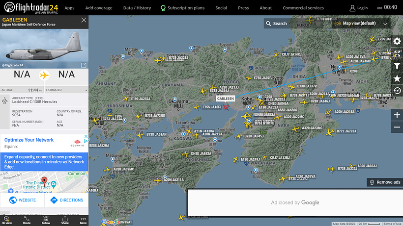Click the Flightradar24 logo
This screenshot has width=403, height=226.
(31, 7)
